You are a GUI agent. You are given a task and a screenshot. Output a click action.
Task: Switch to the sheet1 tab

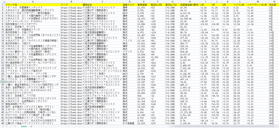(24, 126)
